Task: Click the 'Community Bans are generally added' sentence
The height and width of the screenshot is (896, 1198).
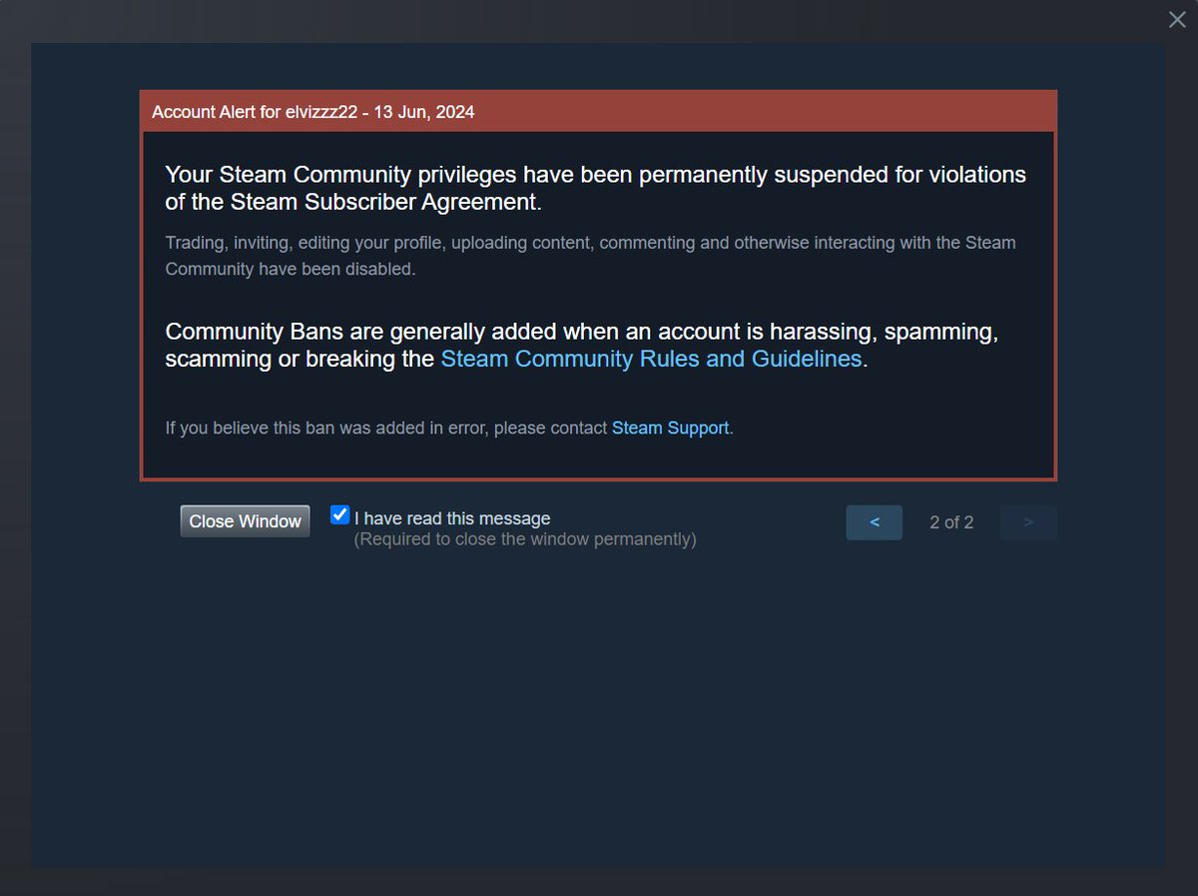Action: tap(582, 345)
